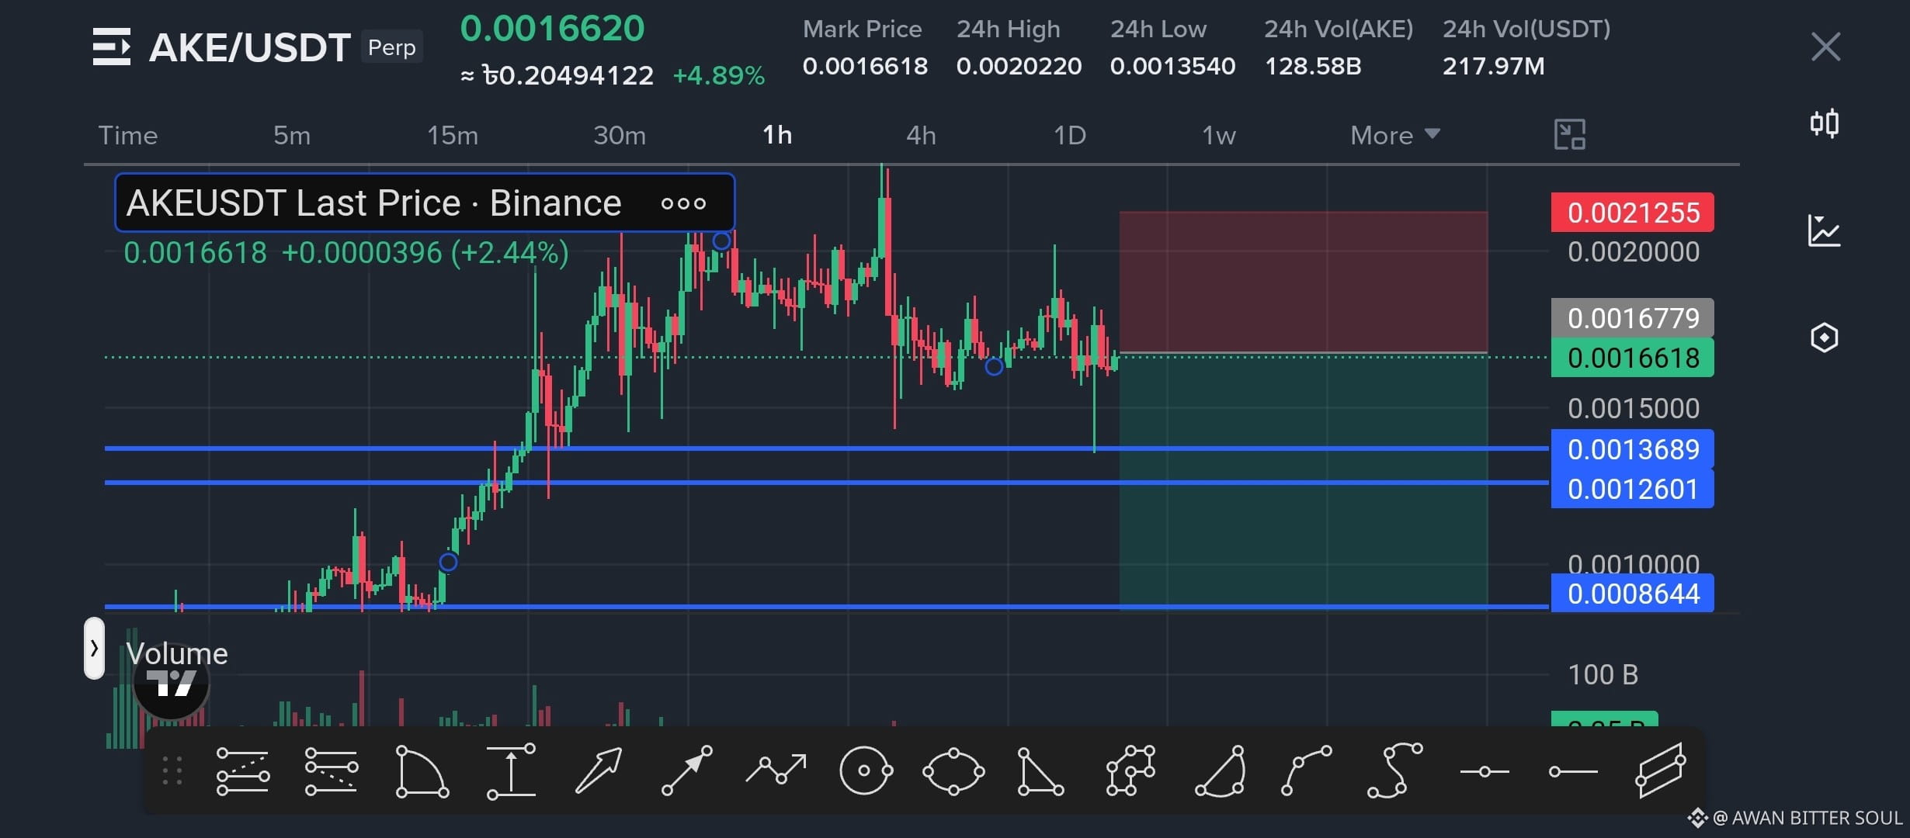Click the 24h High value 0.0020220
Image resolution: width=1910 pixels, height=838 pixels.
pos(1019,66)
